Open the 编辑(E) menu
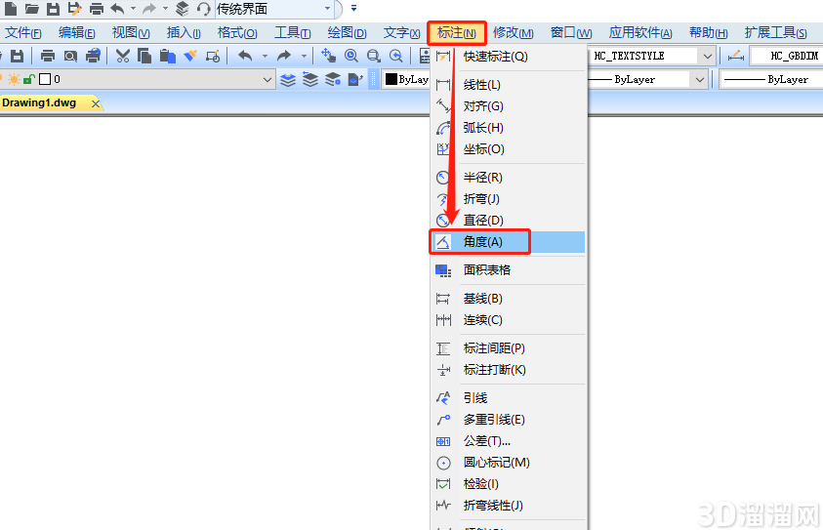The width and height of the screenshot is (823, 530). coord(76,33)
